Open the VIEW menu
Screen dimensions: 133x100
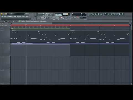coord(15,16)
